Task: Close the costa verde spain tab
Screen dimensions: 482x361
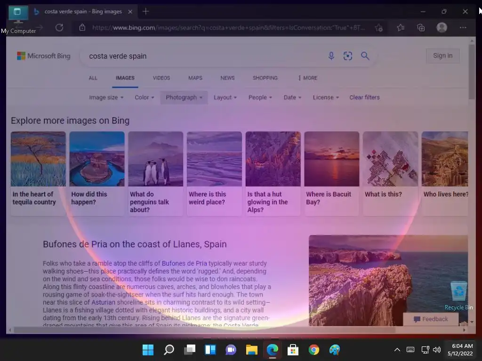Action: (130, 12)
